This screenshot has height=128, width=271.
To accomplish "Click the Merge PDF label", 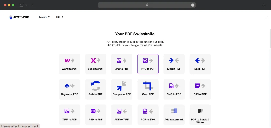I will [x=174, y=69].
